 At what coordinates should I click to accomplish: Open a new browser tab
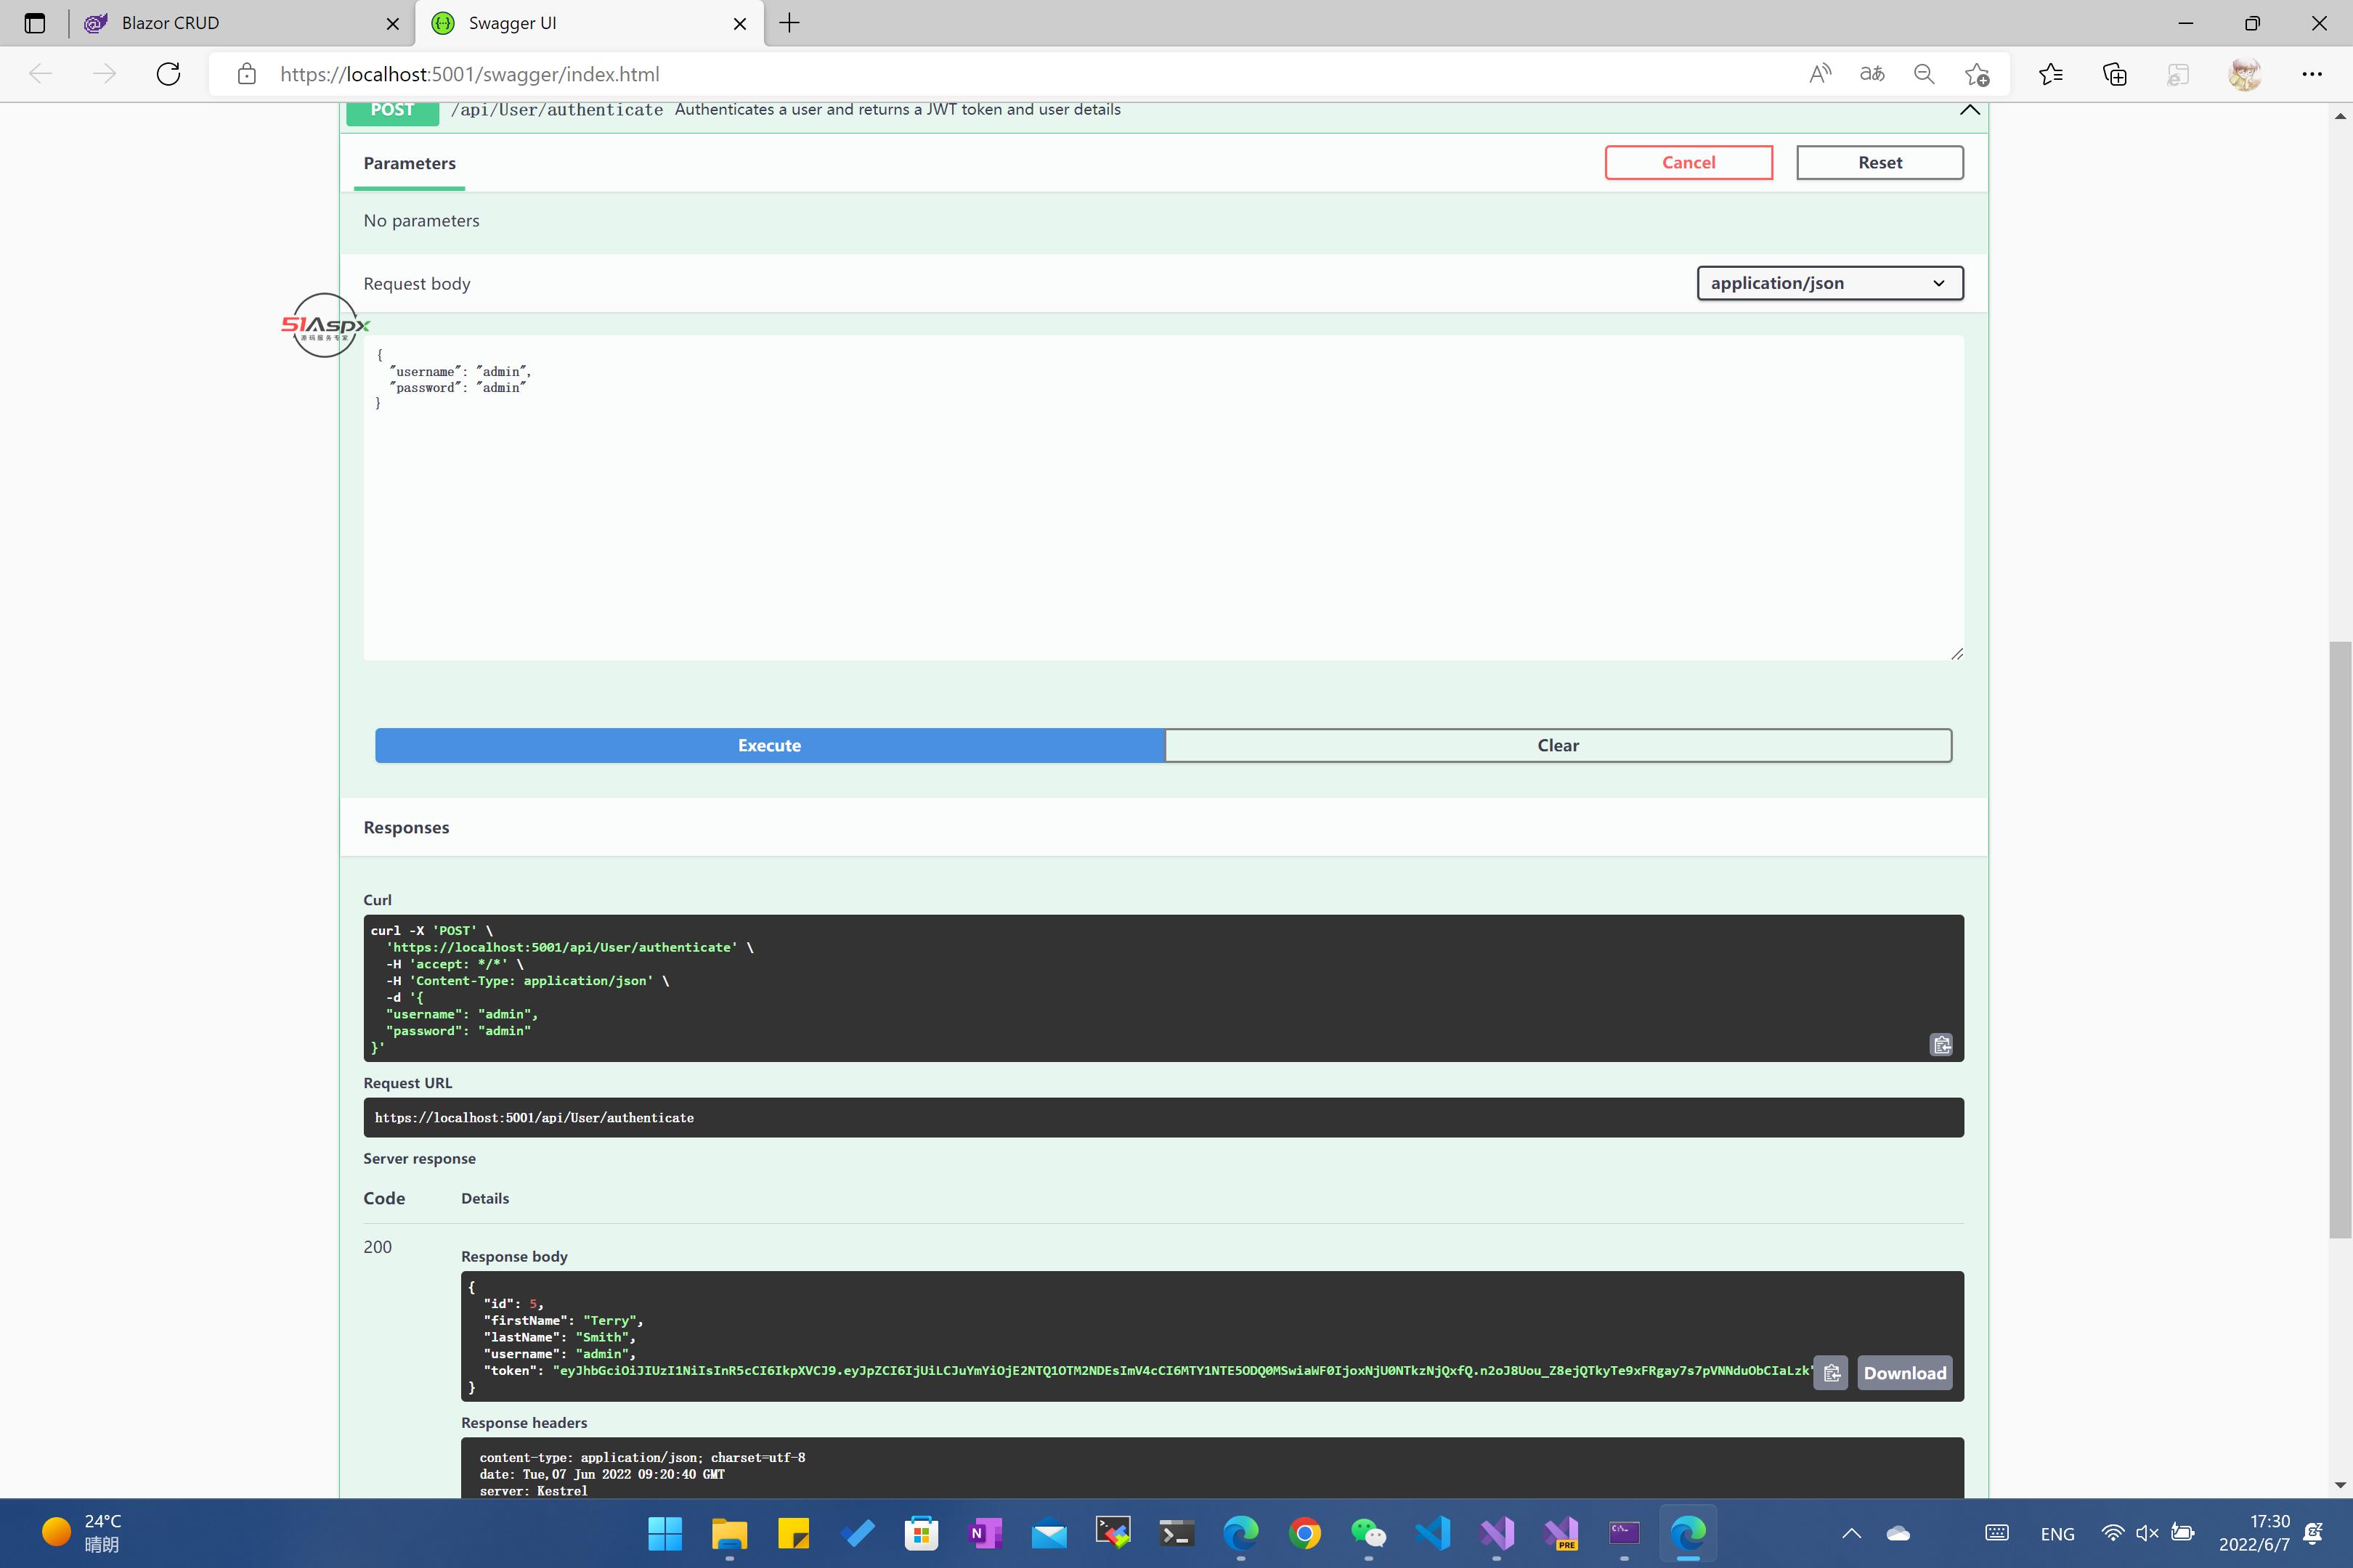point(789,23)
